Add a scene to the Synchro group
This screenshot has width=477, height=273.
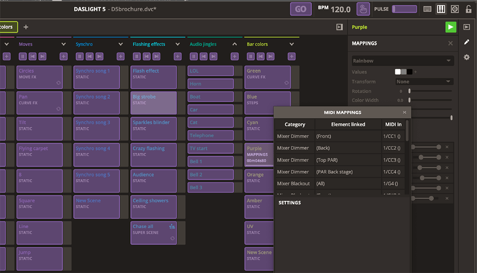121,56
